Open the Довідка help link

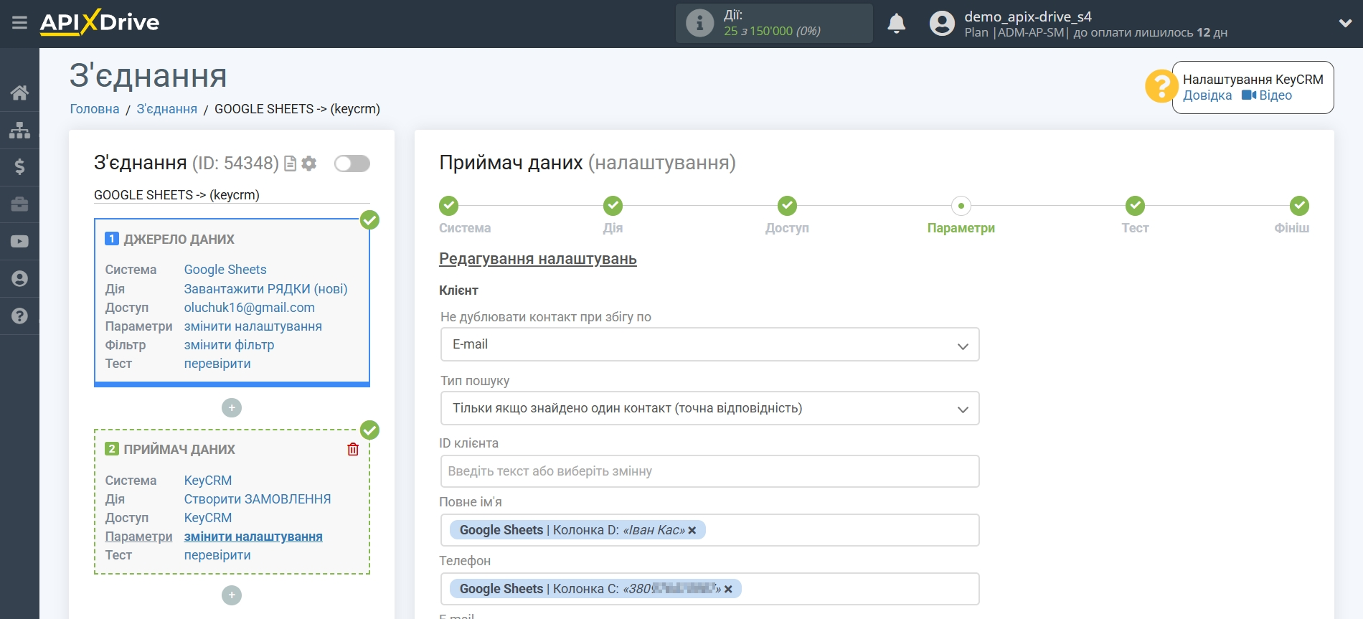1207,95
